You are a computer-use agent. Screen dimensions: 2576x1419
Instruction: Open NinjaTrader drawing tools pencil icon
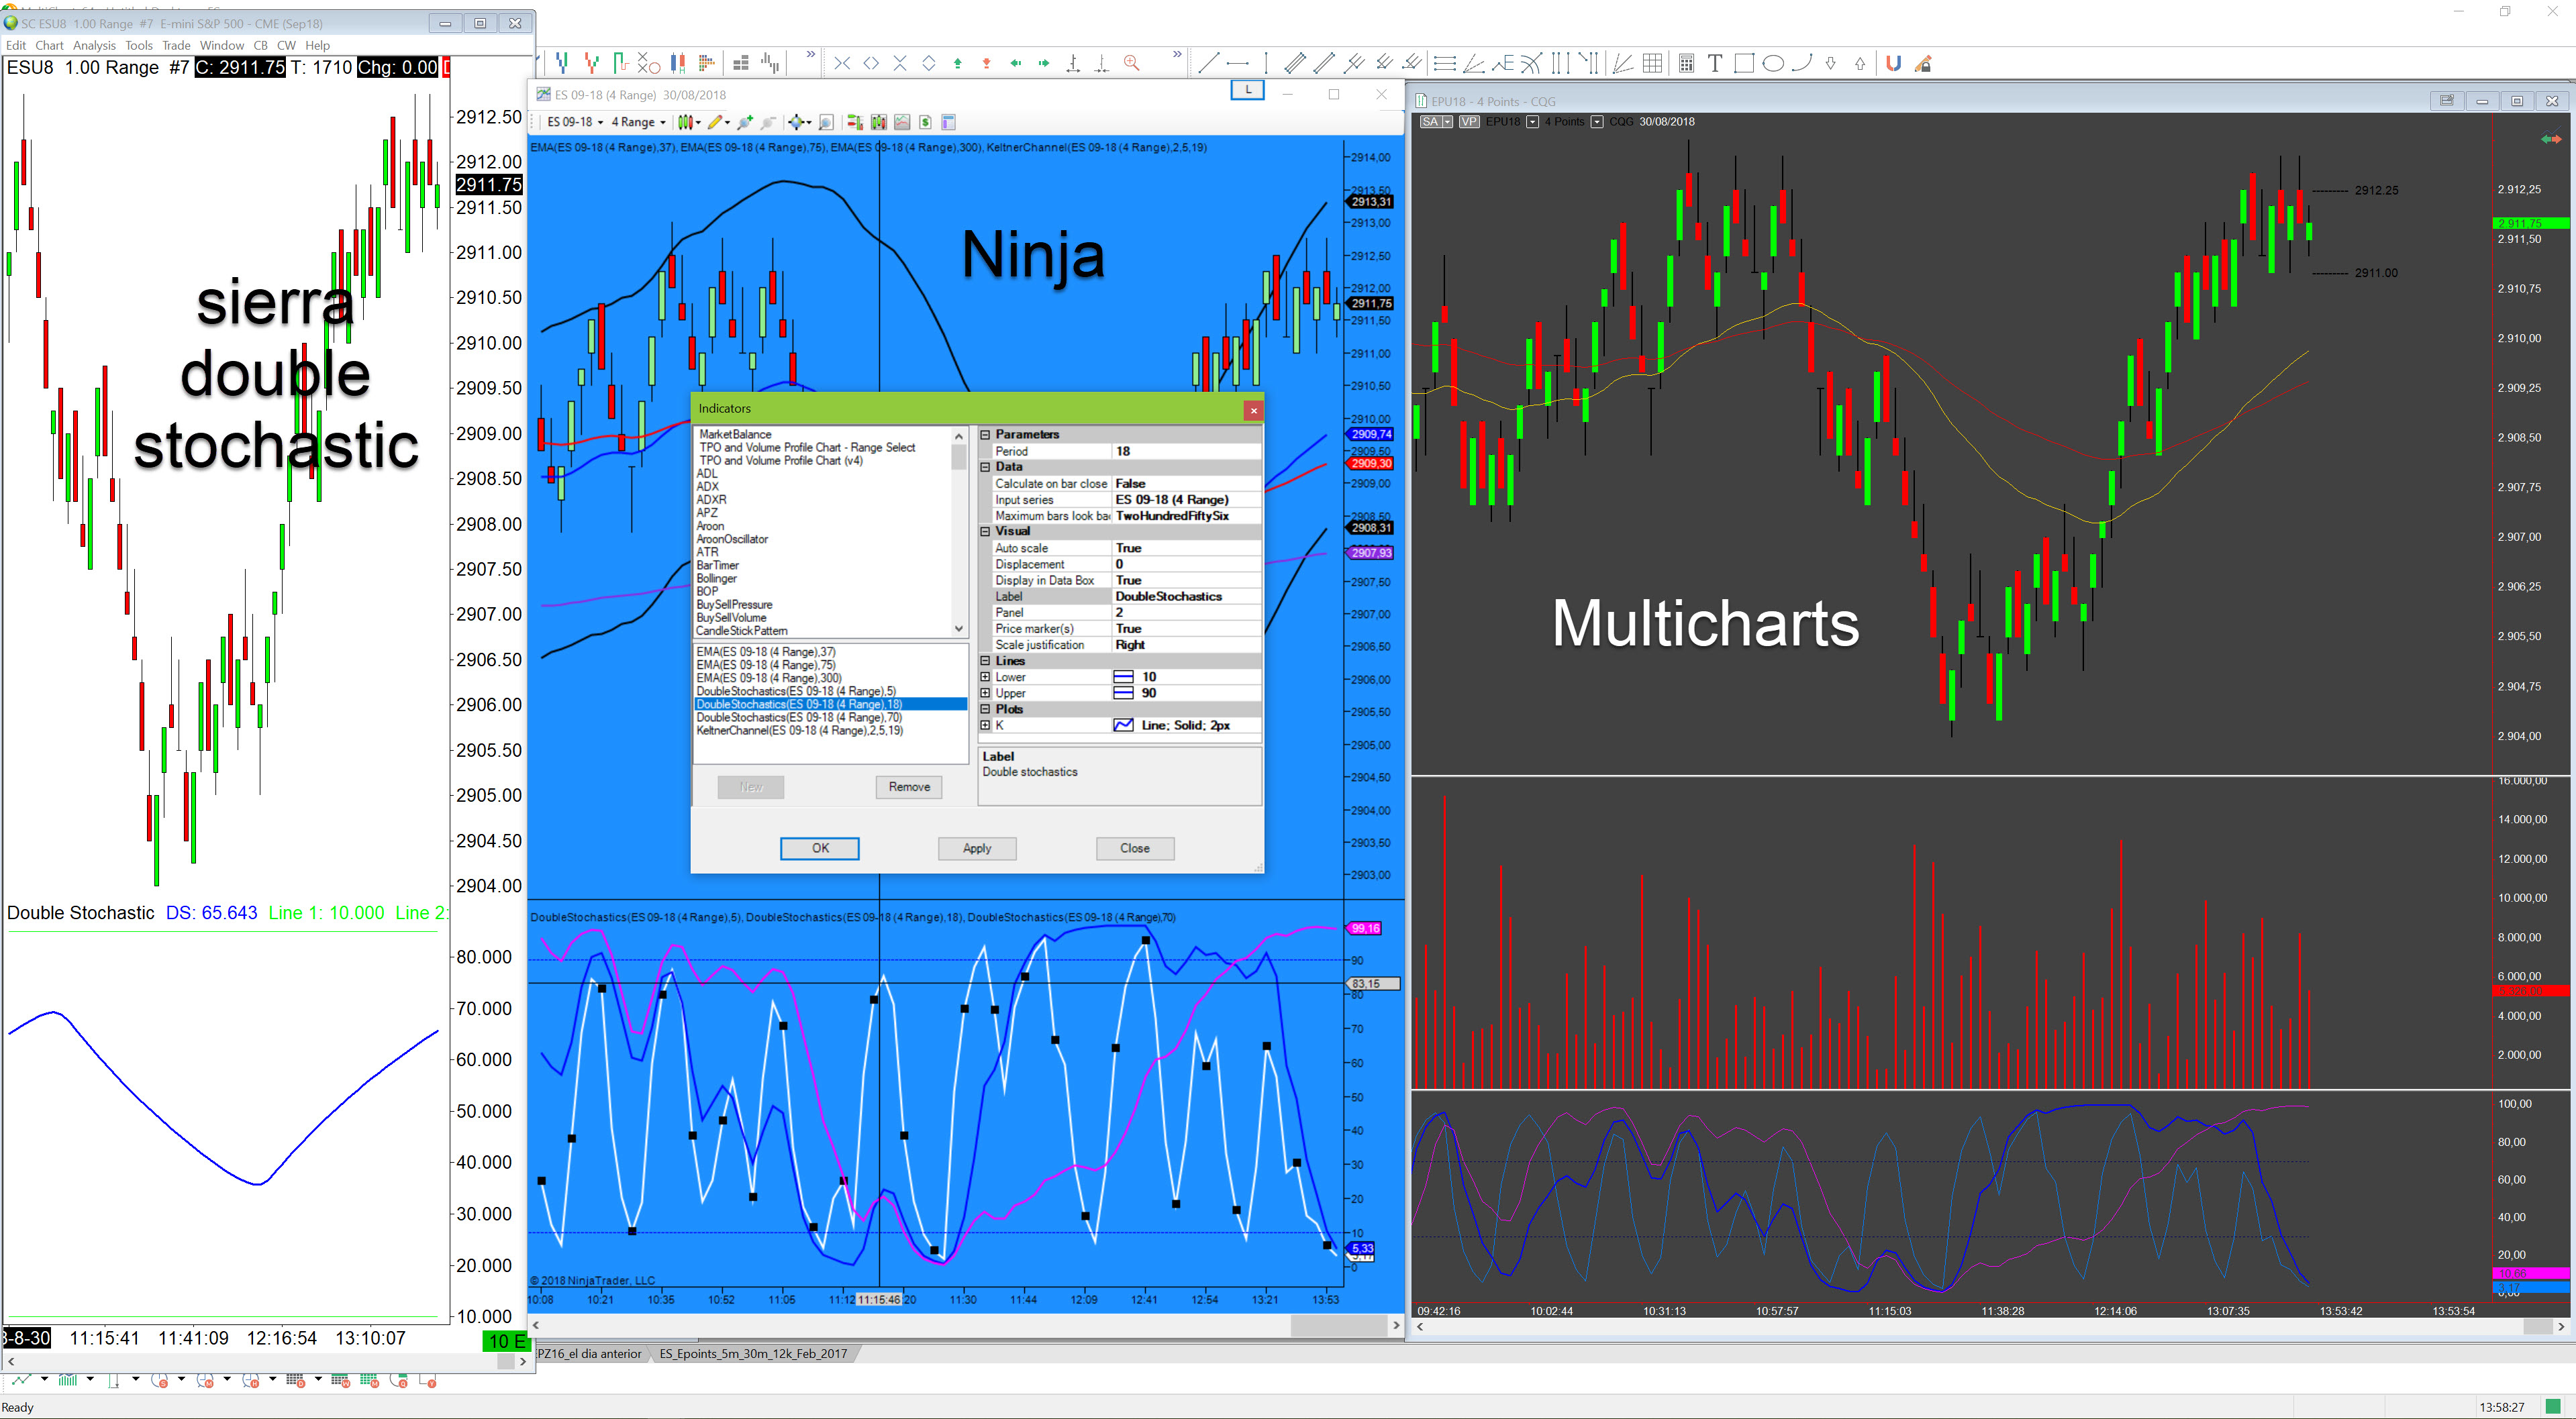[x=715, y=122]
